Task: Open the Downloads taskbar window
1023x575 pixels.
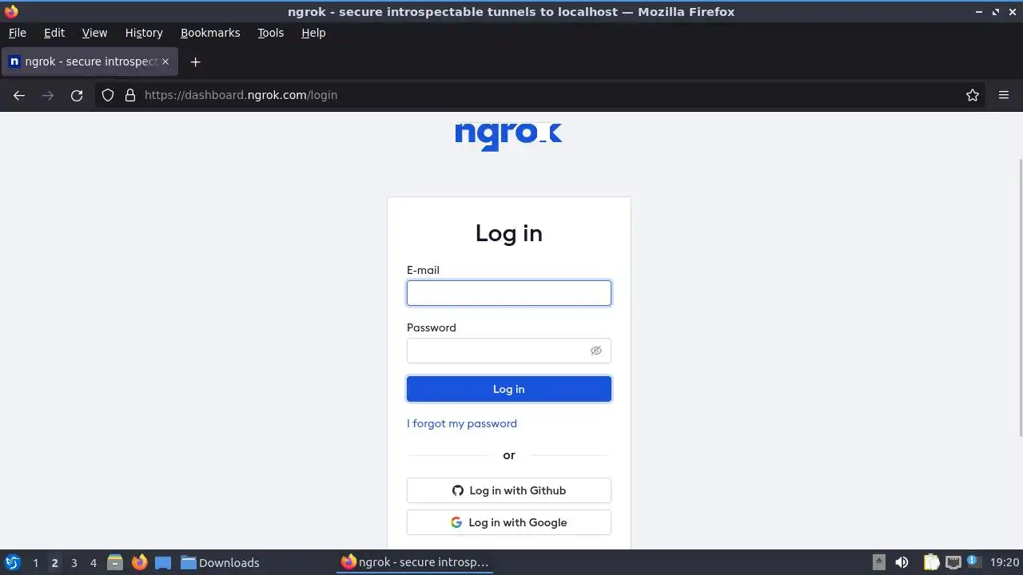Action: [220, 562]
